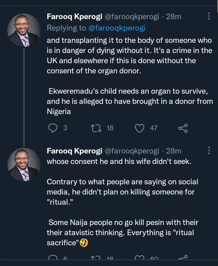The height and width of the screenshot is (266, 218).
Task: View Farooq Kperogi's profile picture on first tweet
Action: (x=24, y=30)
